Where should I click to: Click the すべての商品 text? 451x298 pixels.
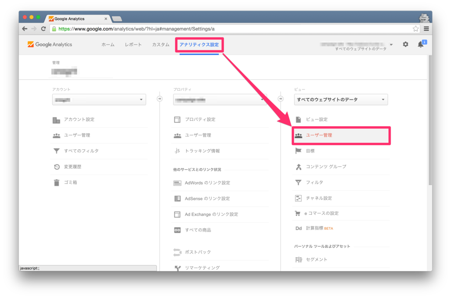[198, 230]
